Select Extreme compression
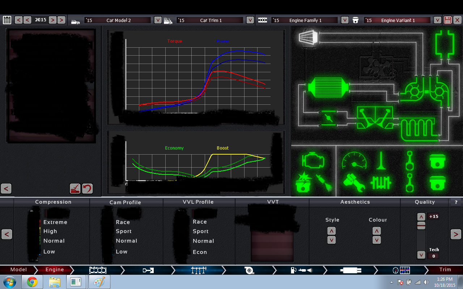 coord(55,222)
